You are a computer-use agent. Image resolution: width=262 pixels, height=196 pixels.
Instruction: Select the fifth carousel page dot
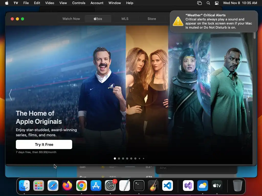pyautogui.click(x=131, y=158)
